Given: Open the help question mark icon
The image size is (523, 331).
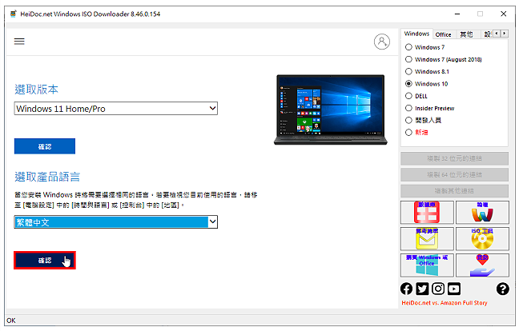Looking at the screenshot, I should 502,289.
